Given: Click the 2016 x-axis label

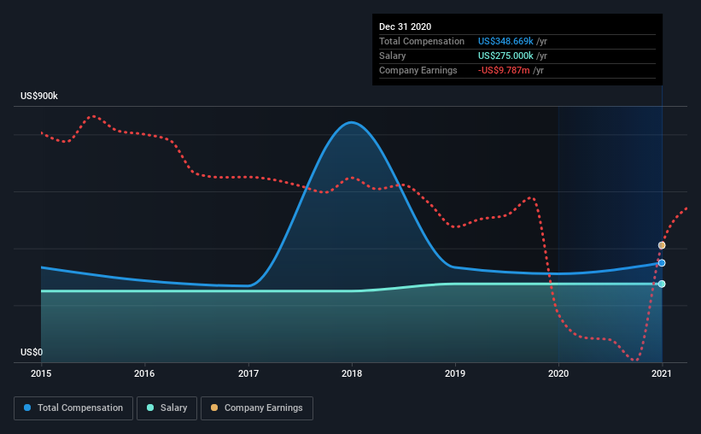Looking at the screenshot, I should coord(144,373).
